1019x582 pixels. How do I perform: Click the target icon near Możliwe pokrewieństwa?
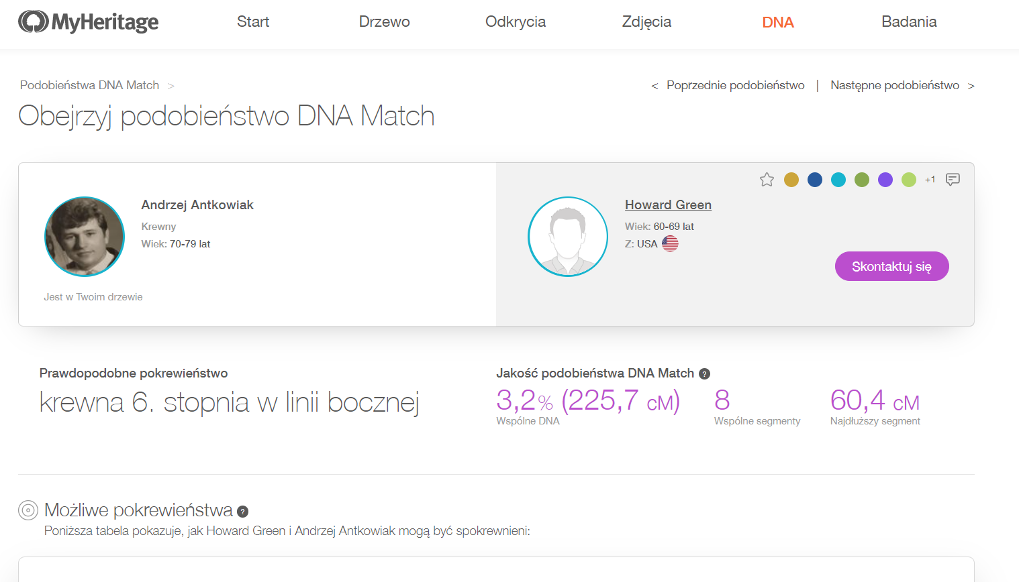[x=28, y=510]
